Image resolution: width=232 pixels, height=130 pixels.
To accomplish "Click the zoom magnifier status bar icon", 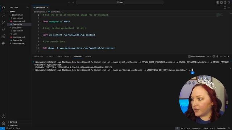I will [x=177, y=129].
